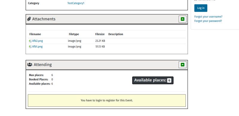Click the Description column header

click(116, 34)
